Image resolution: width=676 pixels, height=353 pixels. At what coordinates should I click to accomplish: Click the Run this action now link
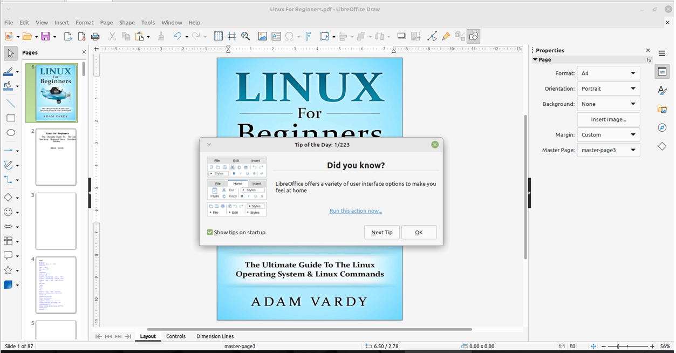pos(356,211)
